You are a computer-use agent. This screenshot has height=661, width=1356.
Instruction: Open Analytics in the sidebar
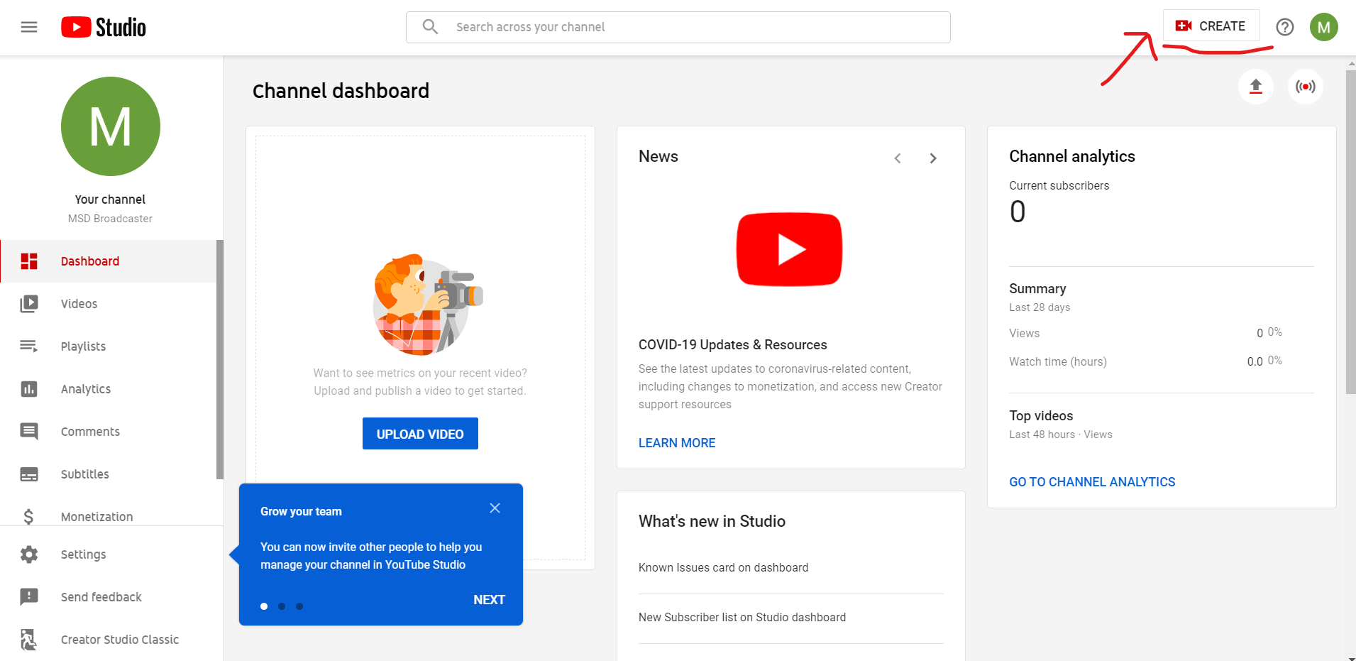coord(108,389)
